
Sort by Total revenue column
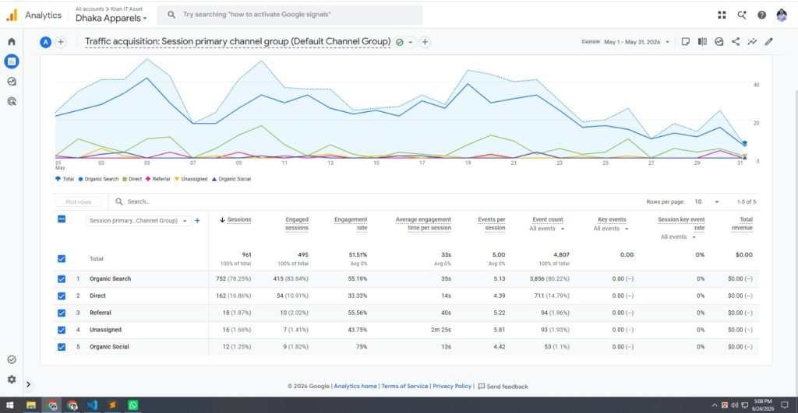coord(742,223)
